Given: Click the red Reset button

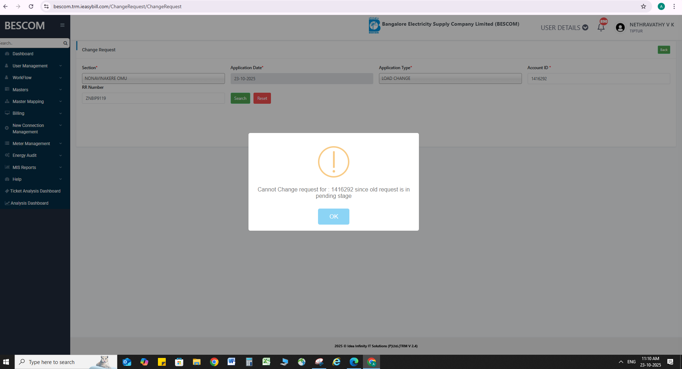Looking at the screenshot, I should coord(262,98).
